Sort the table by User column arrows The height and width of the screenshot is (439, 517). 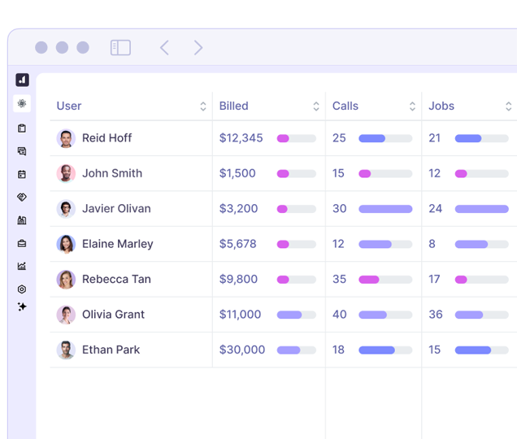point(202,106)
